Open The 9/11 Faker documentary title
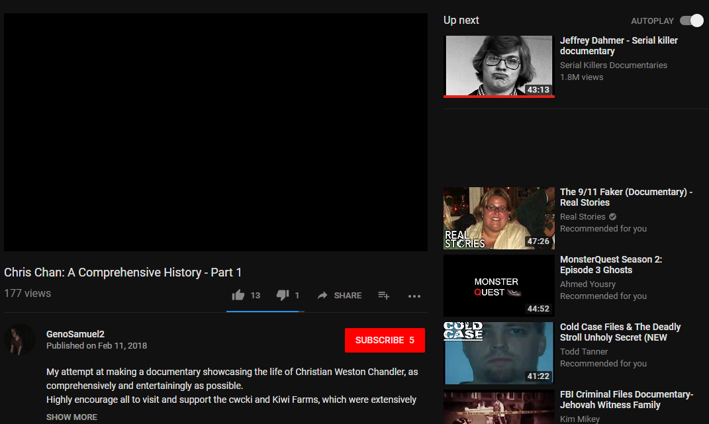The height and width of the screenshot is (424, 709). point(626,197)
